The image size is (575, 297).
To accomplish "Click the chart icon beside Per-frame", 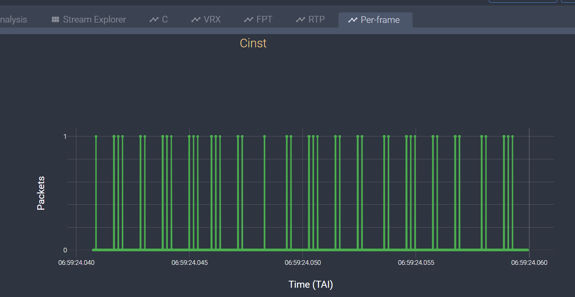I will (x=353, y=19).
